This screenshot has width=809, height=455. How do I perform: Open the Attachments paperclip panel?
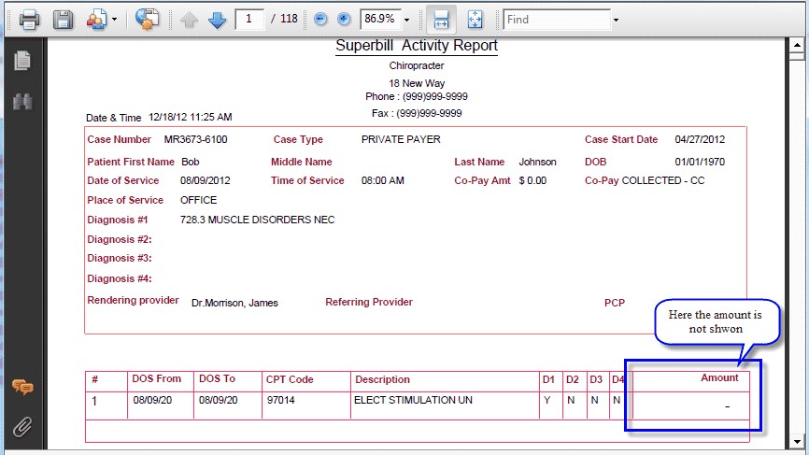[x=22, y=427]
